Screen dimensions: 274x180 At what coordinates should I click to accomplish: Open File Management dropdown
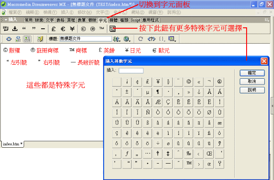(117, 39)
